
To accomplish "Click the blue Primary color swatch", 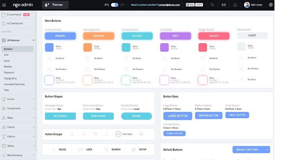I will point(49,47).
